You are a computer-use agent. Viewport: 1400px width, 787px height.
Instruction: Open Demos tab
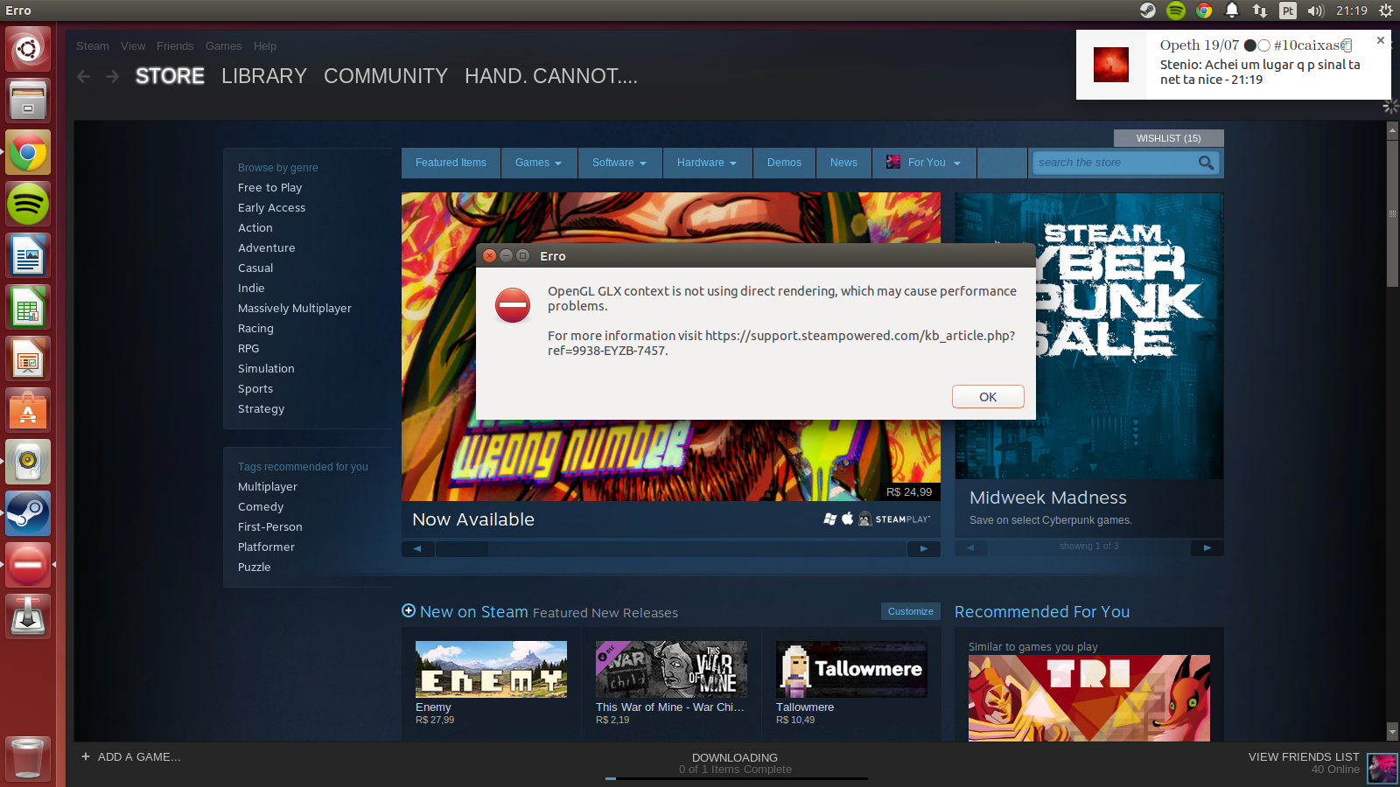pos(784,163)
